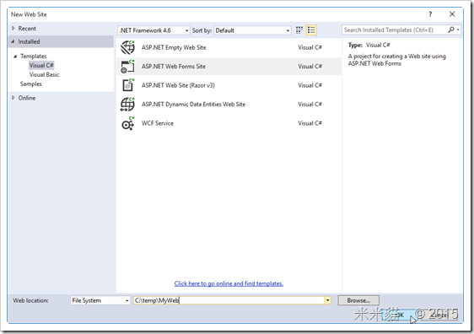Click the Cancel button
The width and height of the screenshot is (474, 334).
tap(439, 315)
